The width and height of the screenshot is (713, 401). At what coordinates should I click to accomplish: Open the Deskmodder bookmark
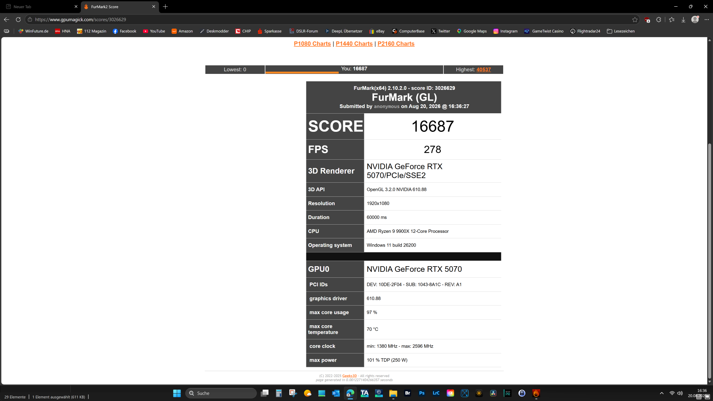tap(214, 31)
